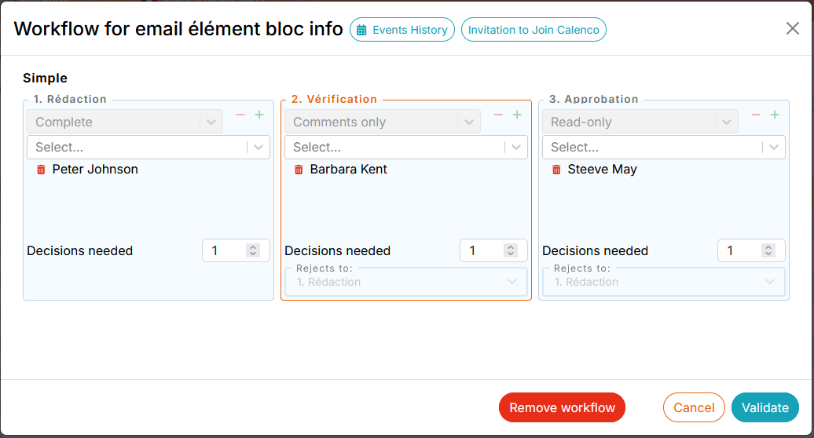Click Invitation to Join Calenco button
This screenshot has width=814, height=438.
(x=533, y=31)
